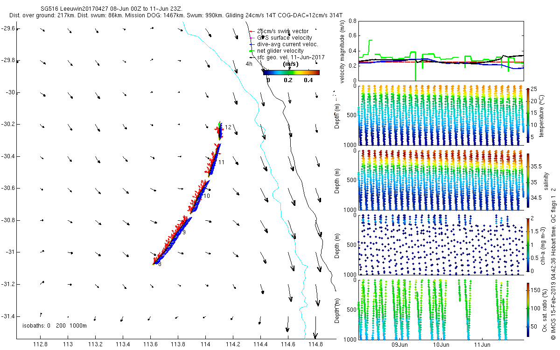Click track waypoint label 12 on map
The image size is (560, 350).
coord(228,127)
